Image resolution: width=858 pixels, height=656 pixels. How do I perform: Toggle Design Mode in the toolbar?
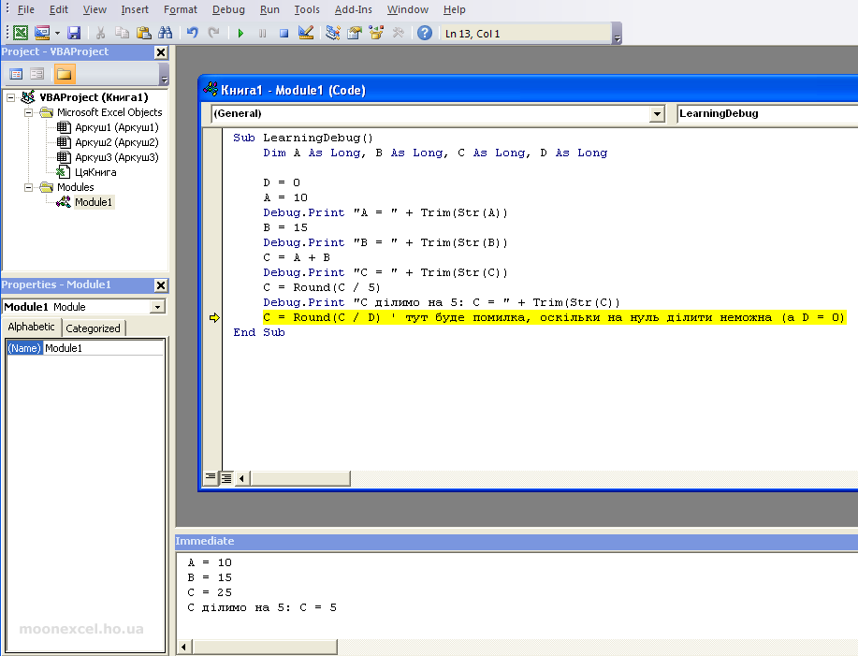click(306, 33)
